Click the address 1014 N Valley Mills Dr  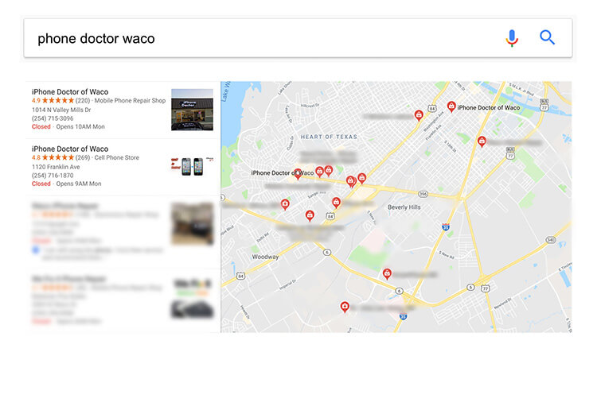[x=61, y=110]
